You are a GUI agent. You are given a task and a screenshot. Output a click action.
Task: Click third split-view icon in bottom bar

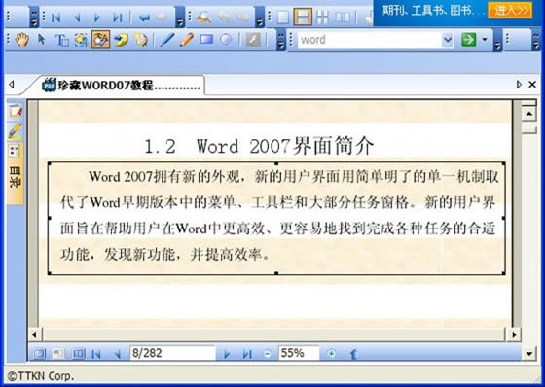click(79, 354)
